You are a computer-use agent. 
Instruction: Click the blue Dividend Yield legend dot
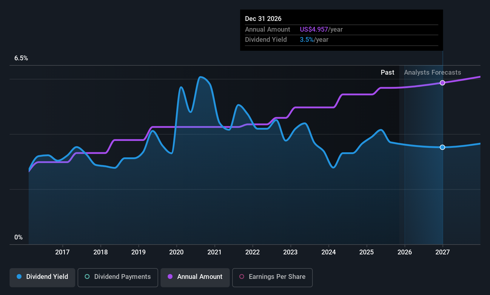tap(19, 277)
